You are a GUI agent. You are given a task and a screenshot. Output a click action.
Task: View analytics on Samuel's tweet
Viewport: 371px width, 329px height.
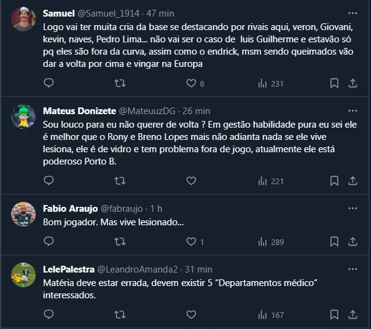pos(262,83)
